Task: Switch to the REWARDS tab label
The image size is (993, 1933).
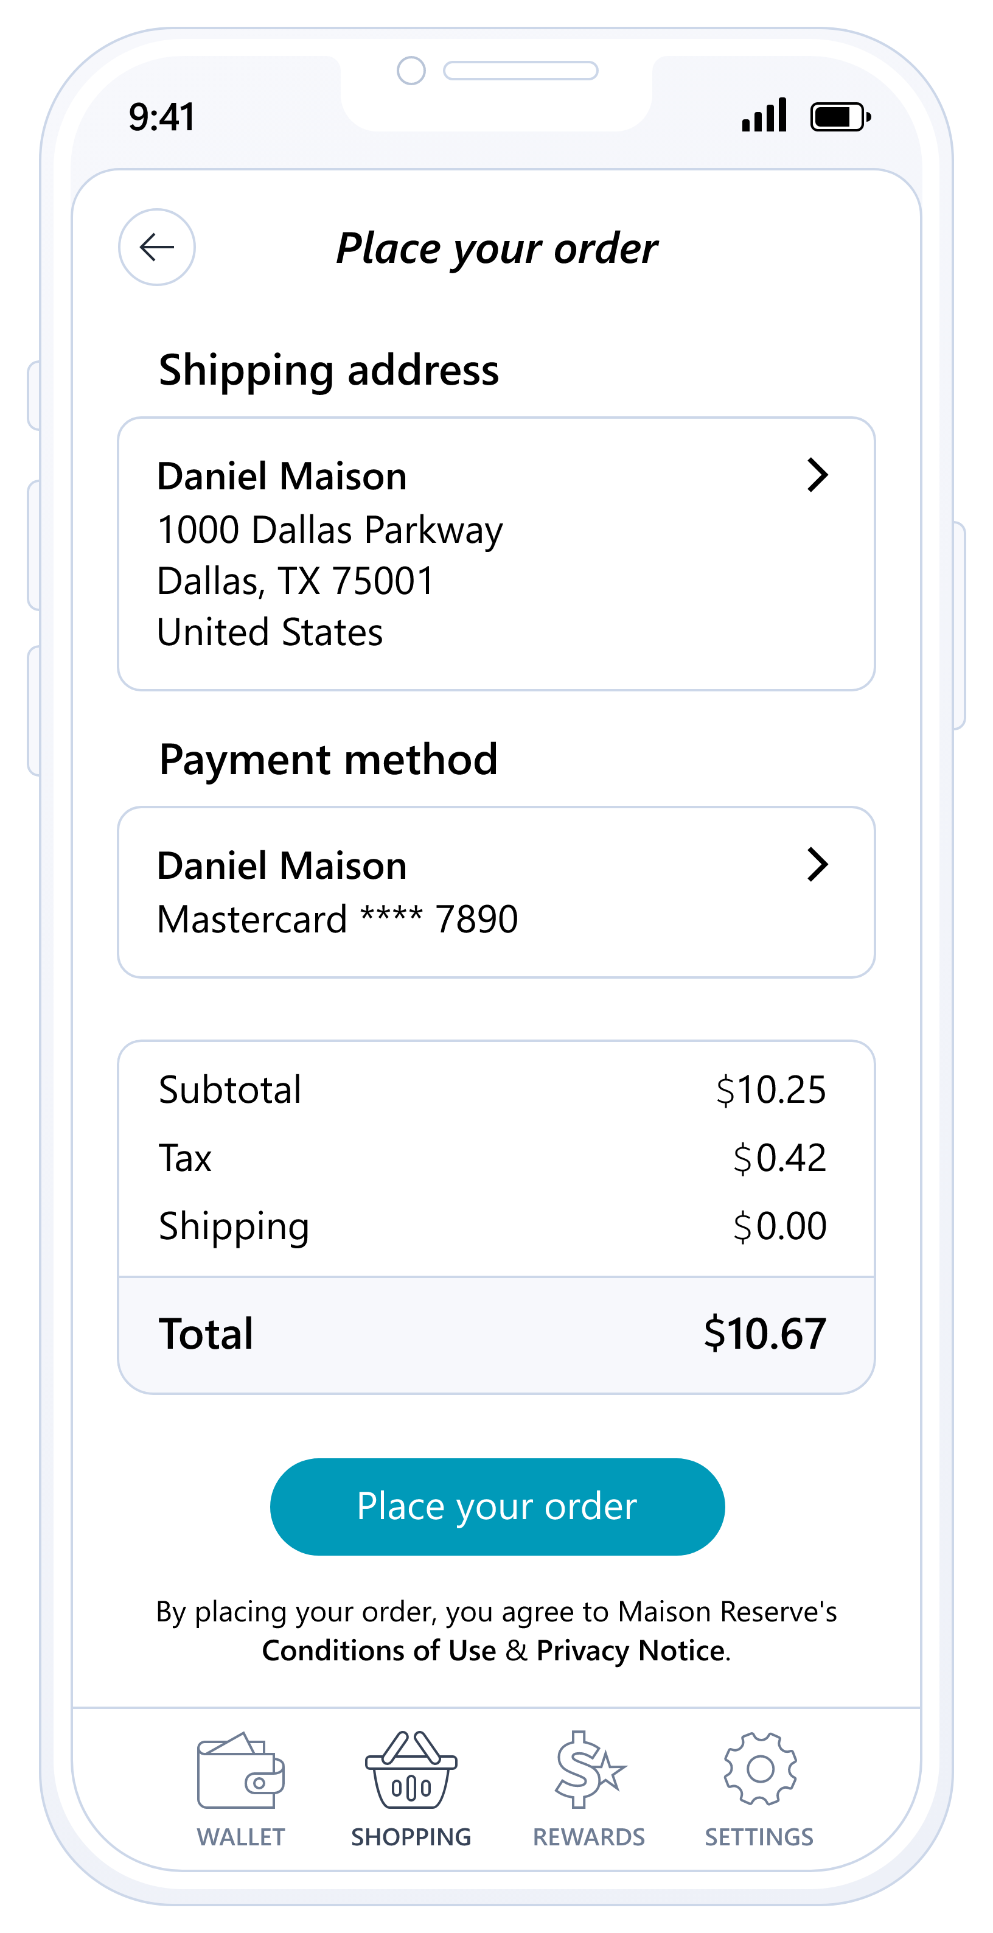Action: pos(589,1837)
